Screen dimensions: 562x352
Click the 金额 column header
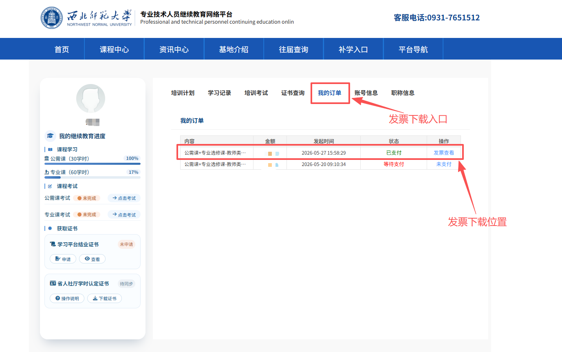click(270, 141)
